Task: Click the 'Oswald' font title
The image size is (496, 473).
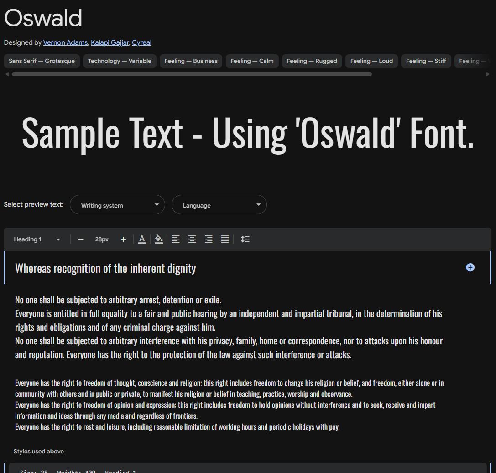Action: pos(43,18)
